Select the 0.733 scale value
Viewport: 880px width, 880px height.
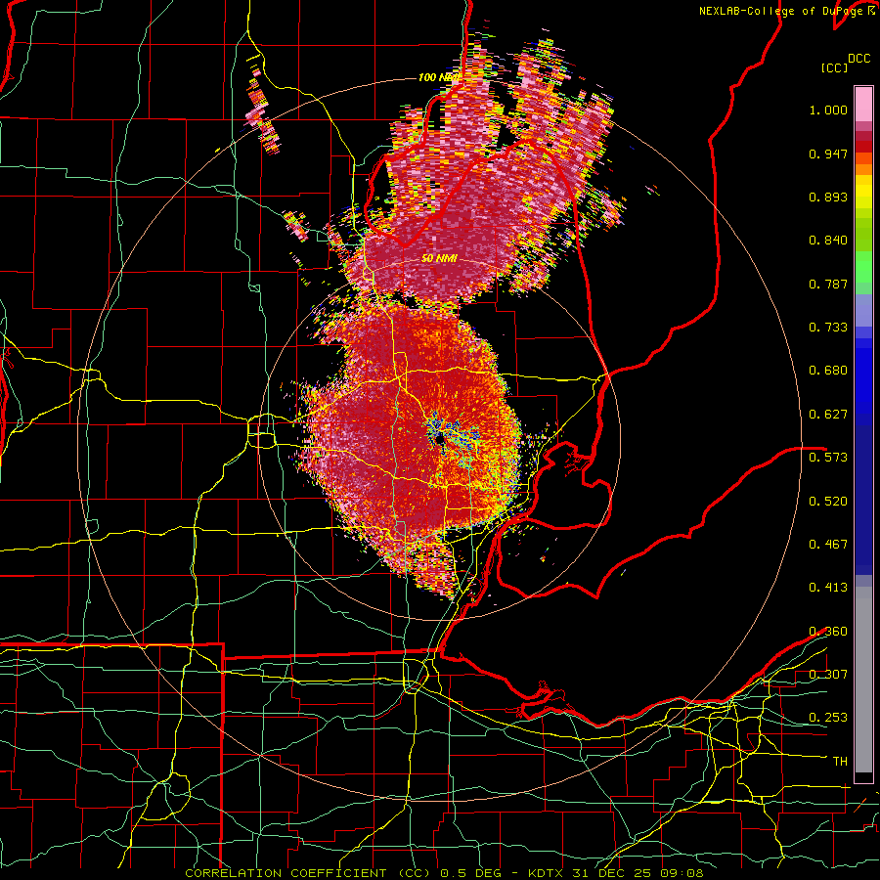[x=828, y=328]
